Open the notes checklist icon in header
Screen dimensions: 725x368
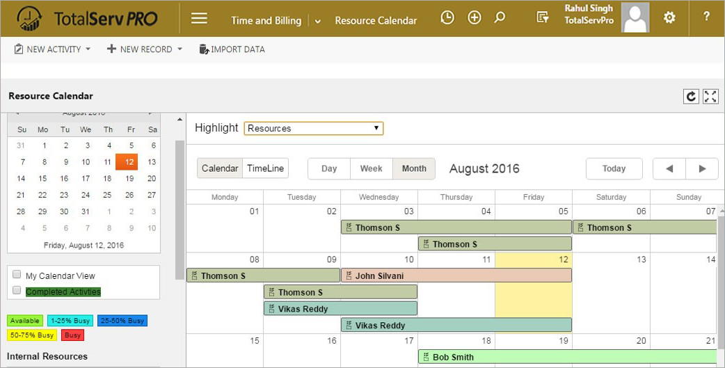click(543, 18)
